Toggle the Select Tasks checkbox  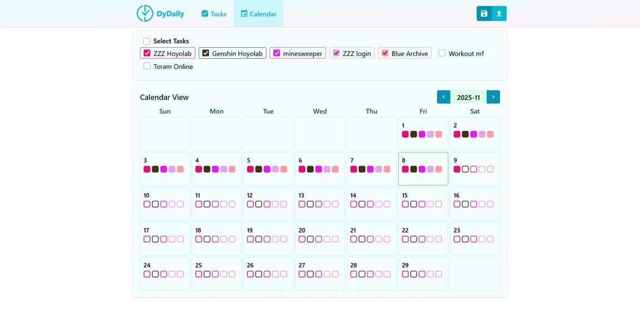coord(147,41)
